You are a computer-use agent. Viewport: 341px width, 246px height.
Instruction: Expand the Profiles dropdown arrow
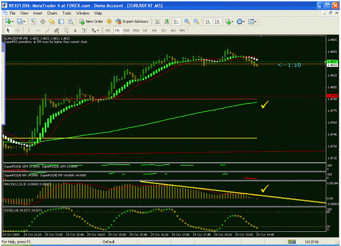click(24, 22)
